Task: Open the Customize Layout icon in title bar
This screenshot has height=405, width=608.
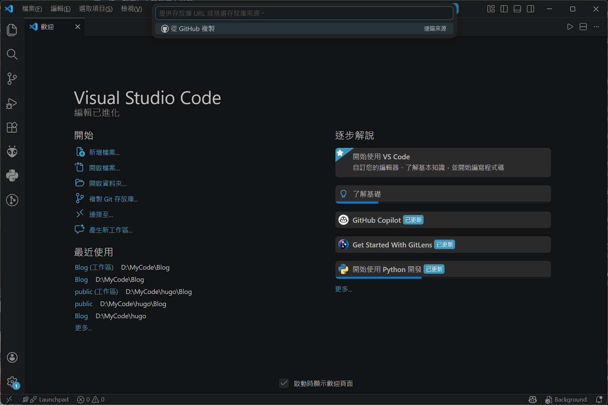Action: click(x=491, y=9)
